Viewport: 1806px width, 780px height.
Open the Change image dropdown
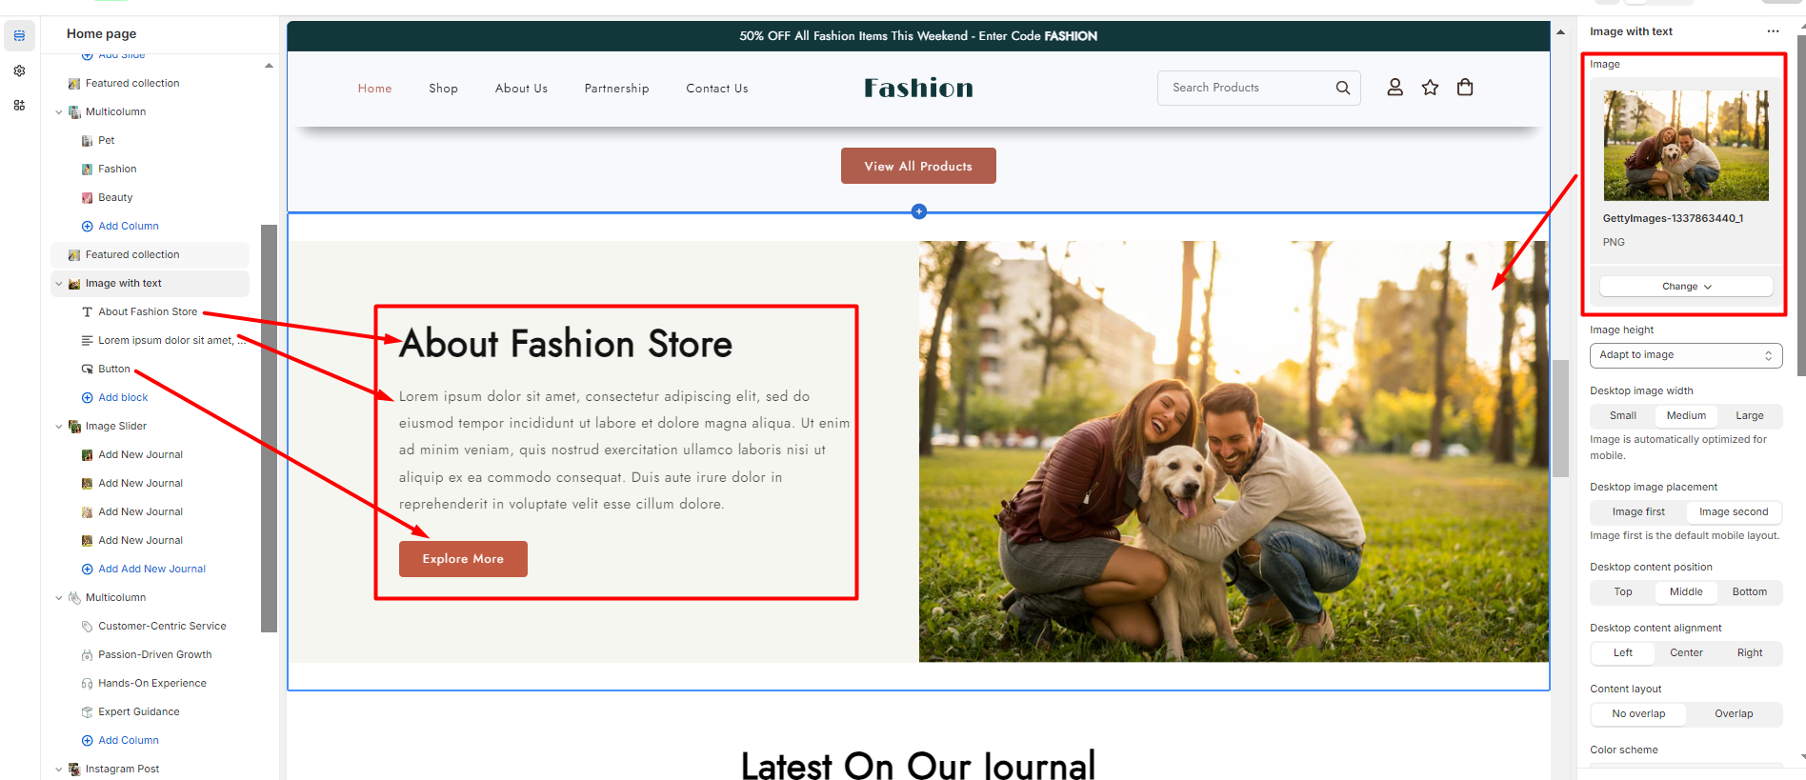[1686, 286]
